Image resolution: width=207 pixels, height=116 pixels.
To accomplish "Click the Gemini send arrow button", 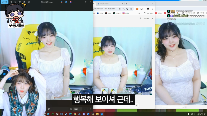I will point(137,105).
